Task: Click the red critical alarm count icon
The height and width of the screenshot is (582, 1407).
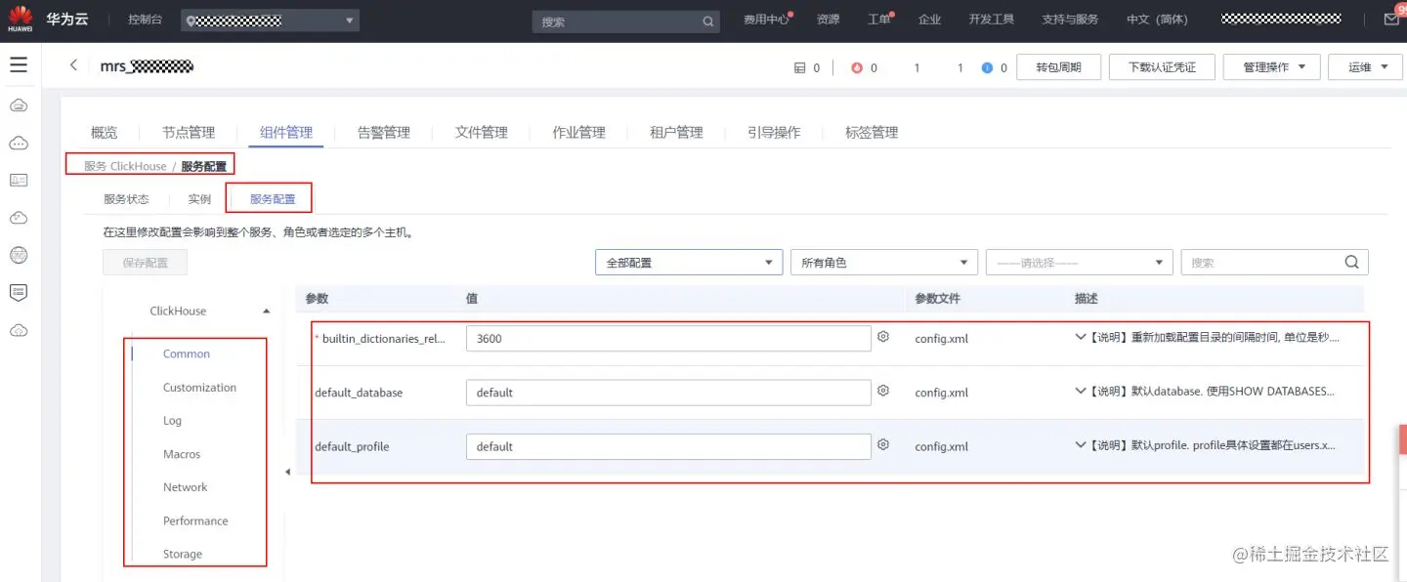Action: [x=857, y=67]
